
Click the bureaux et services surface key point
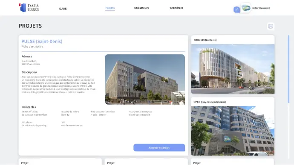point(35,113)
